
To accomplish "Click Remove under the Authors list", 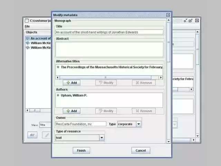I will [144, 111].
